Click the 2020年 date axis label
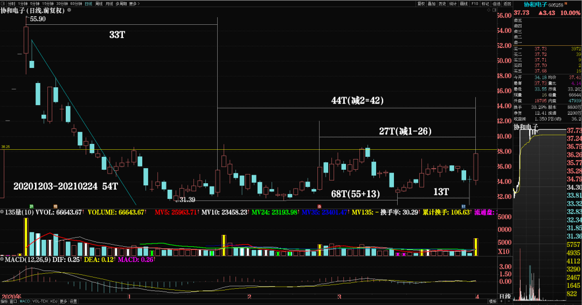The image size is (582, 305). (x=11, y=296)
